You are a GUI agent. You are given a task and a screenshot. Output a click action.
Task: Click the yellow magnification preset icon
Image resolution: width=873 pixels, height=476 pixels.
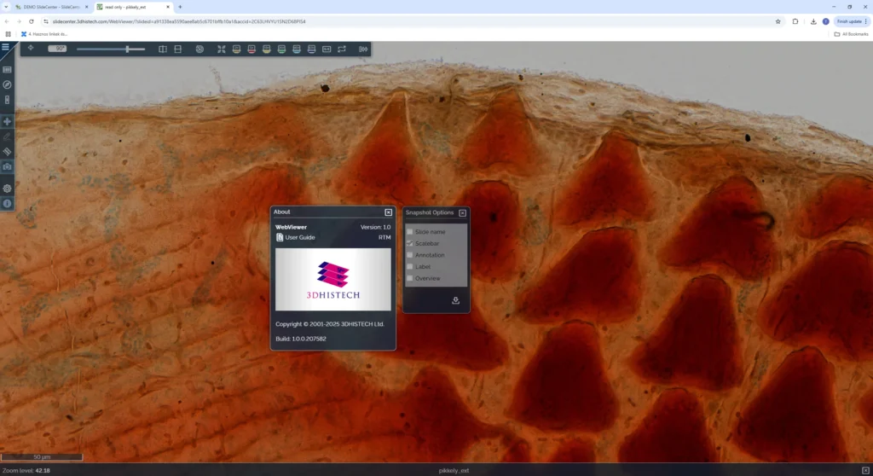tap(267, 49)
